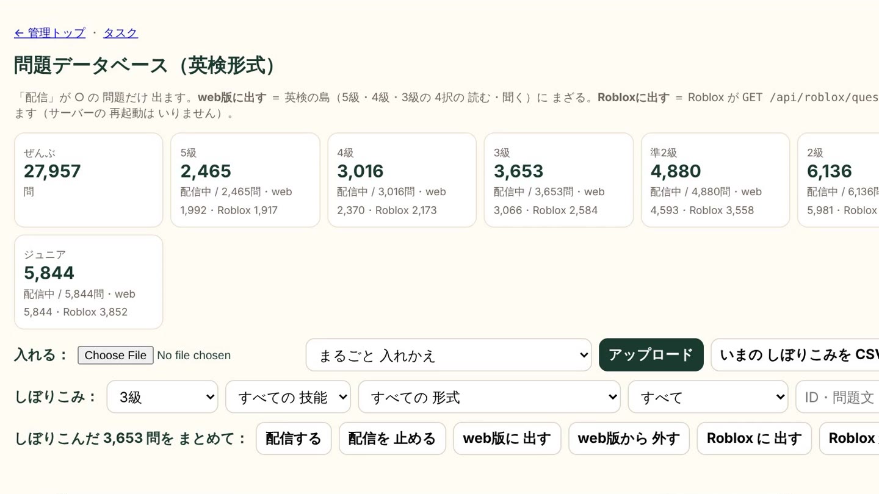The height and width of the screenshot is (494, 879).
Task: Select the 3級 3,653 summary card
Action: click(559, 180)
